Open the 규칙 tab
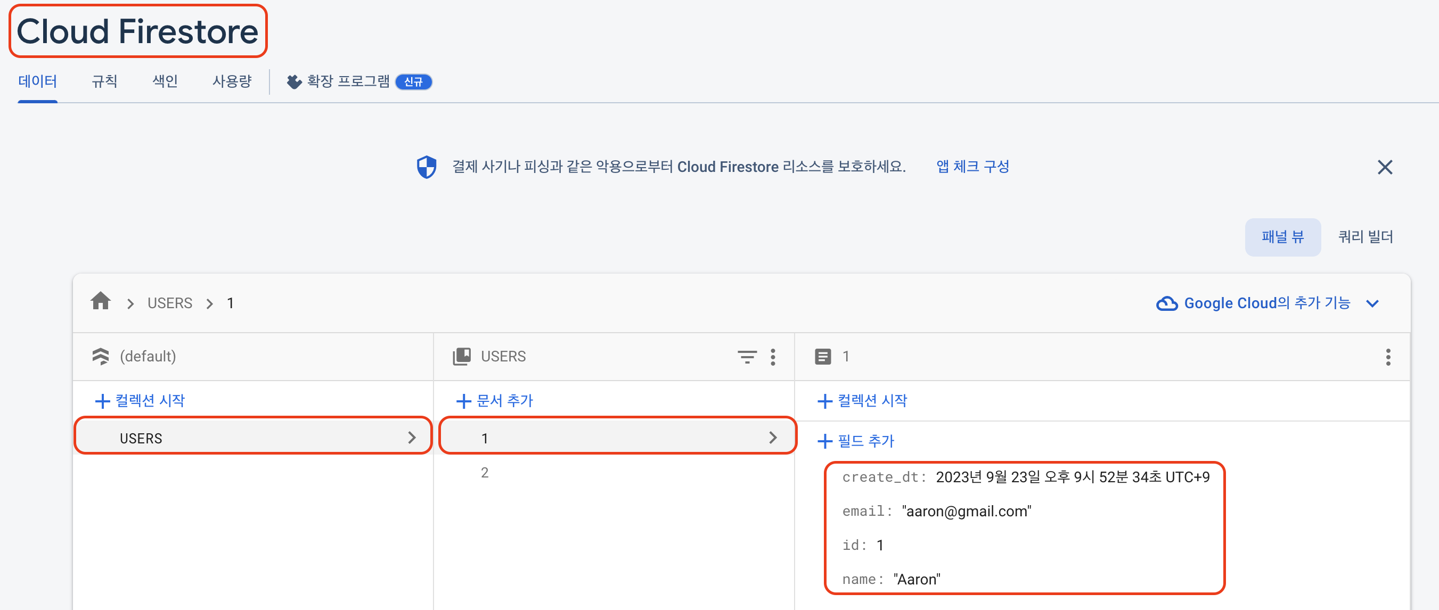This screenshot has width=1439, height=610. click(x=104, y=81)
